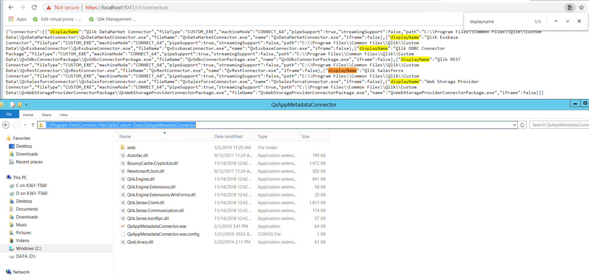This screenshot has height=278, width=589.
Task: Sort files by Date modified column
Action: pos(234,136)
